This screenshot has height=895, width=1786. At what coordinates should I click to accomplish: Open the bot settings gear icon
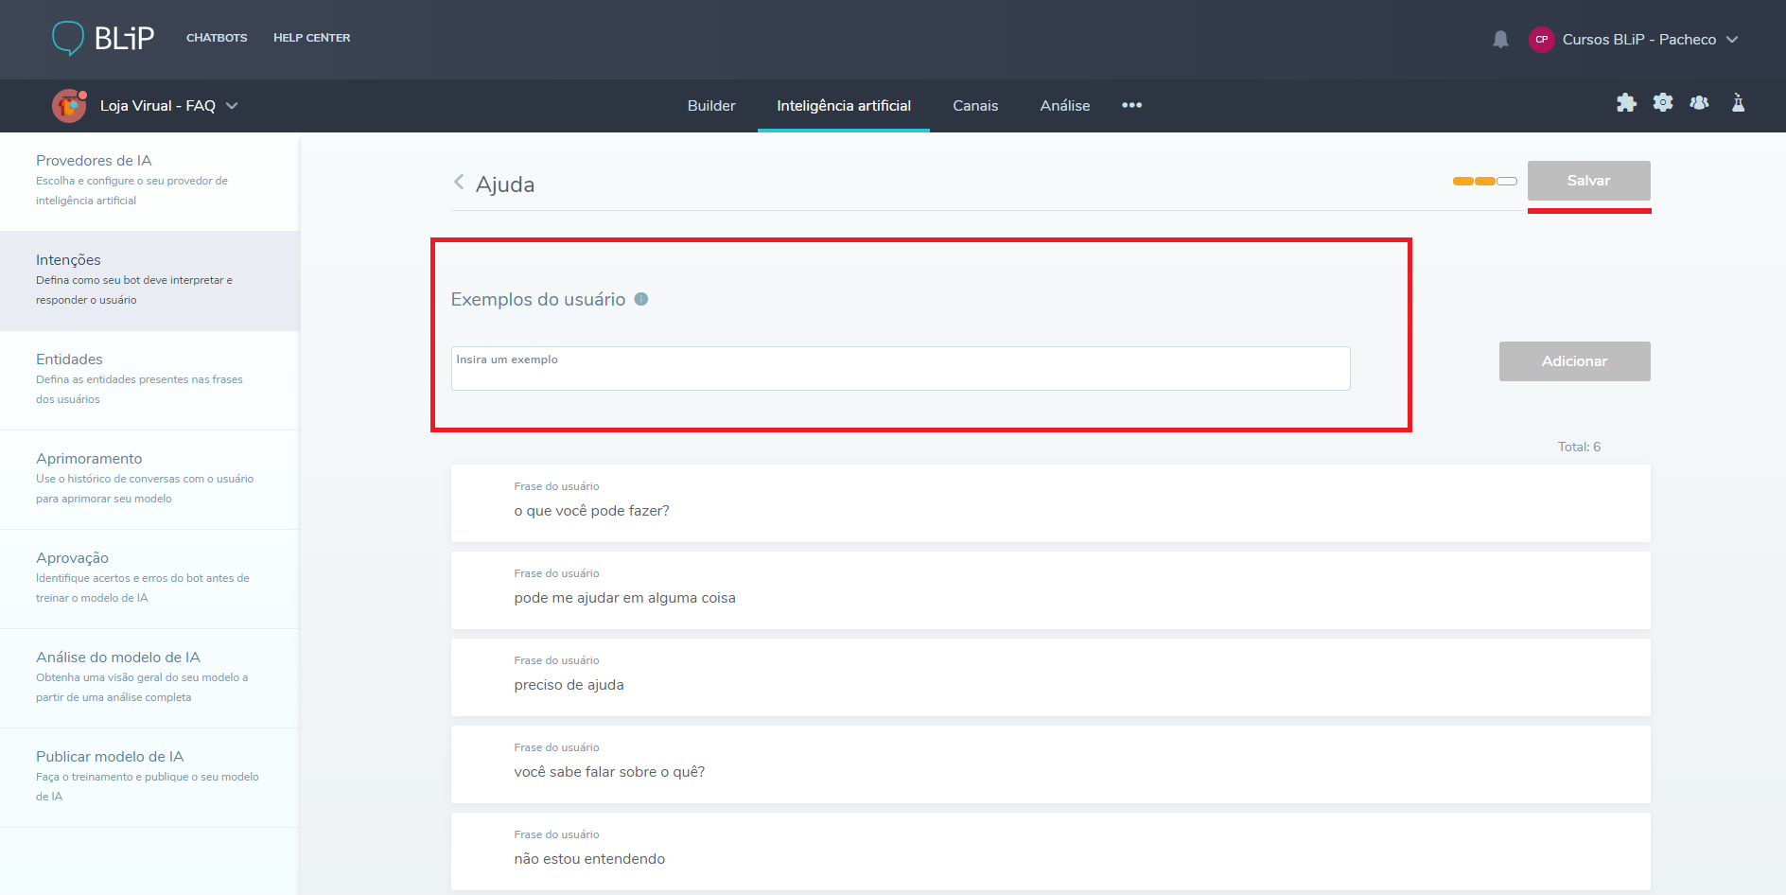[x=1663, y=103]
